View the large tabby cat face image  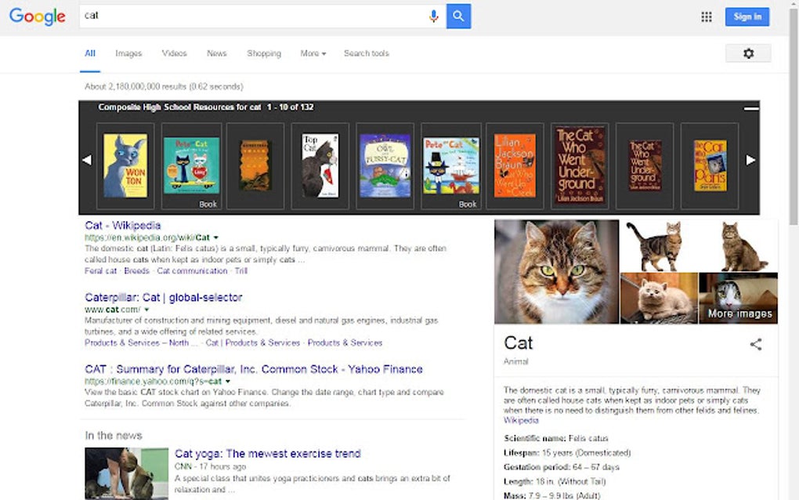556,272
